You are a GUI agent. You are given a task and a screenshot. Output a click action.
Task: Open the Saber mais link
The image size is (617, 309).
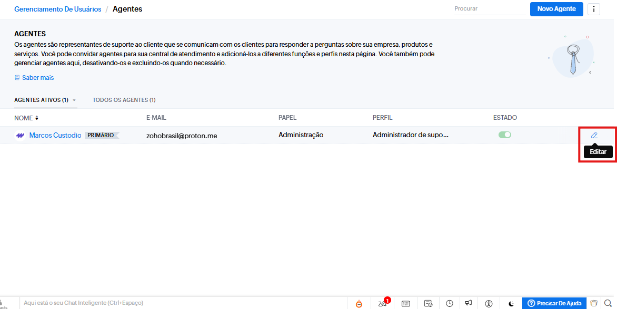(37, 78)
